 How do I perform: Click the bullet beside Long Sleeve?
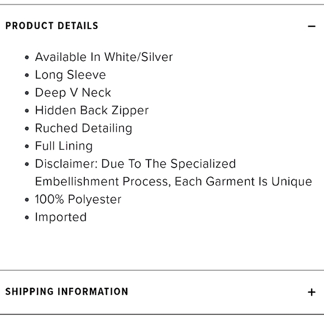pos(27,75)
